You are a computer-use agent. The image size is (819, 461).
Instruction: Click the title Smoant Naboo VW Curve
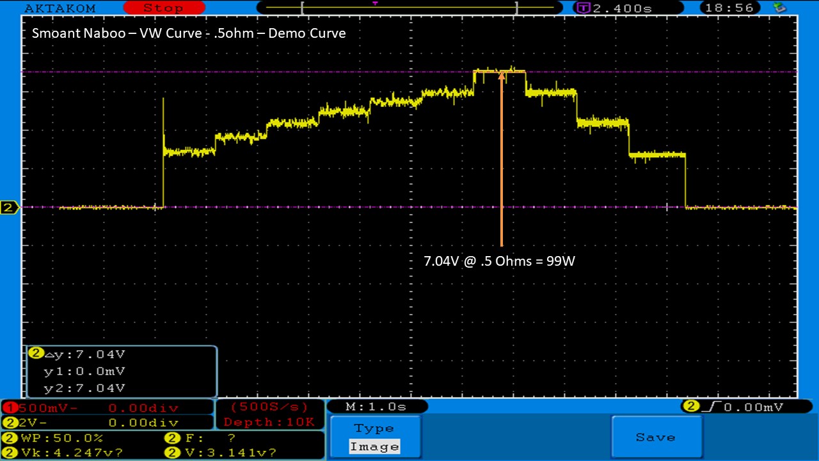(x=189, y=33)
